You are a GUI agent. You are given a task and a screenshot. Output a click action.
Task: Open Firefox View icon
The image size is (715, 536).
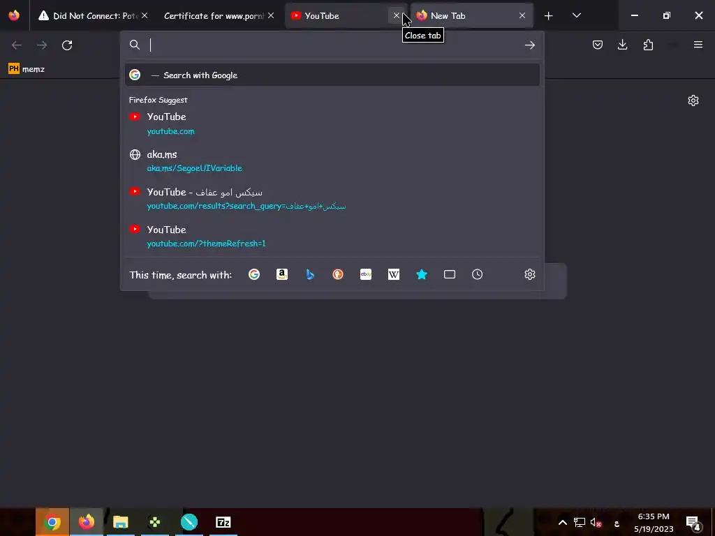tap(14, 16)
